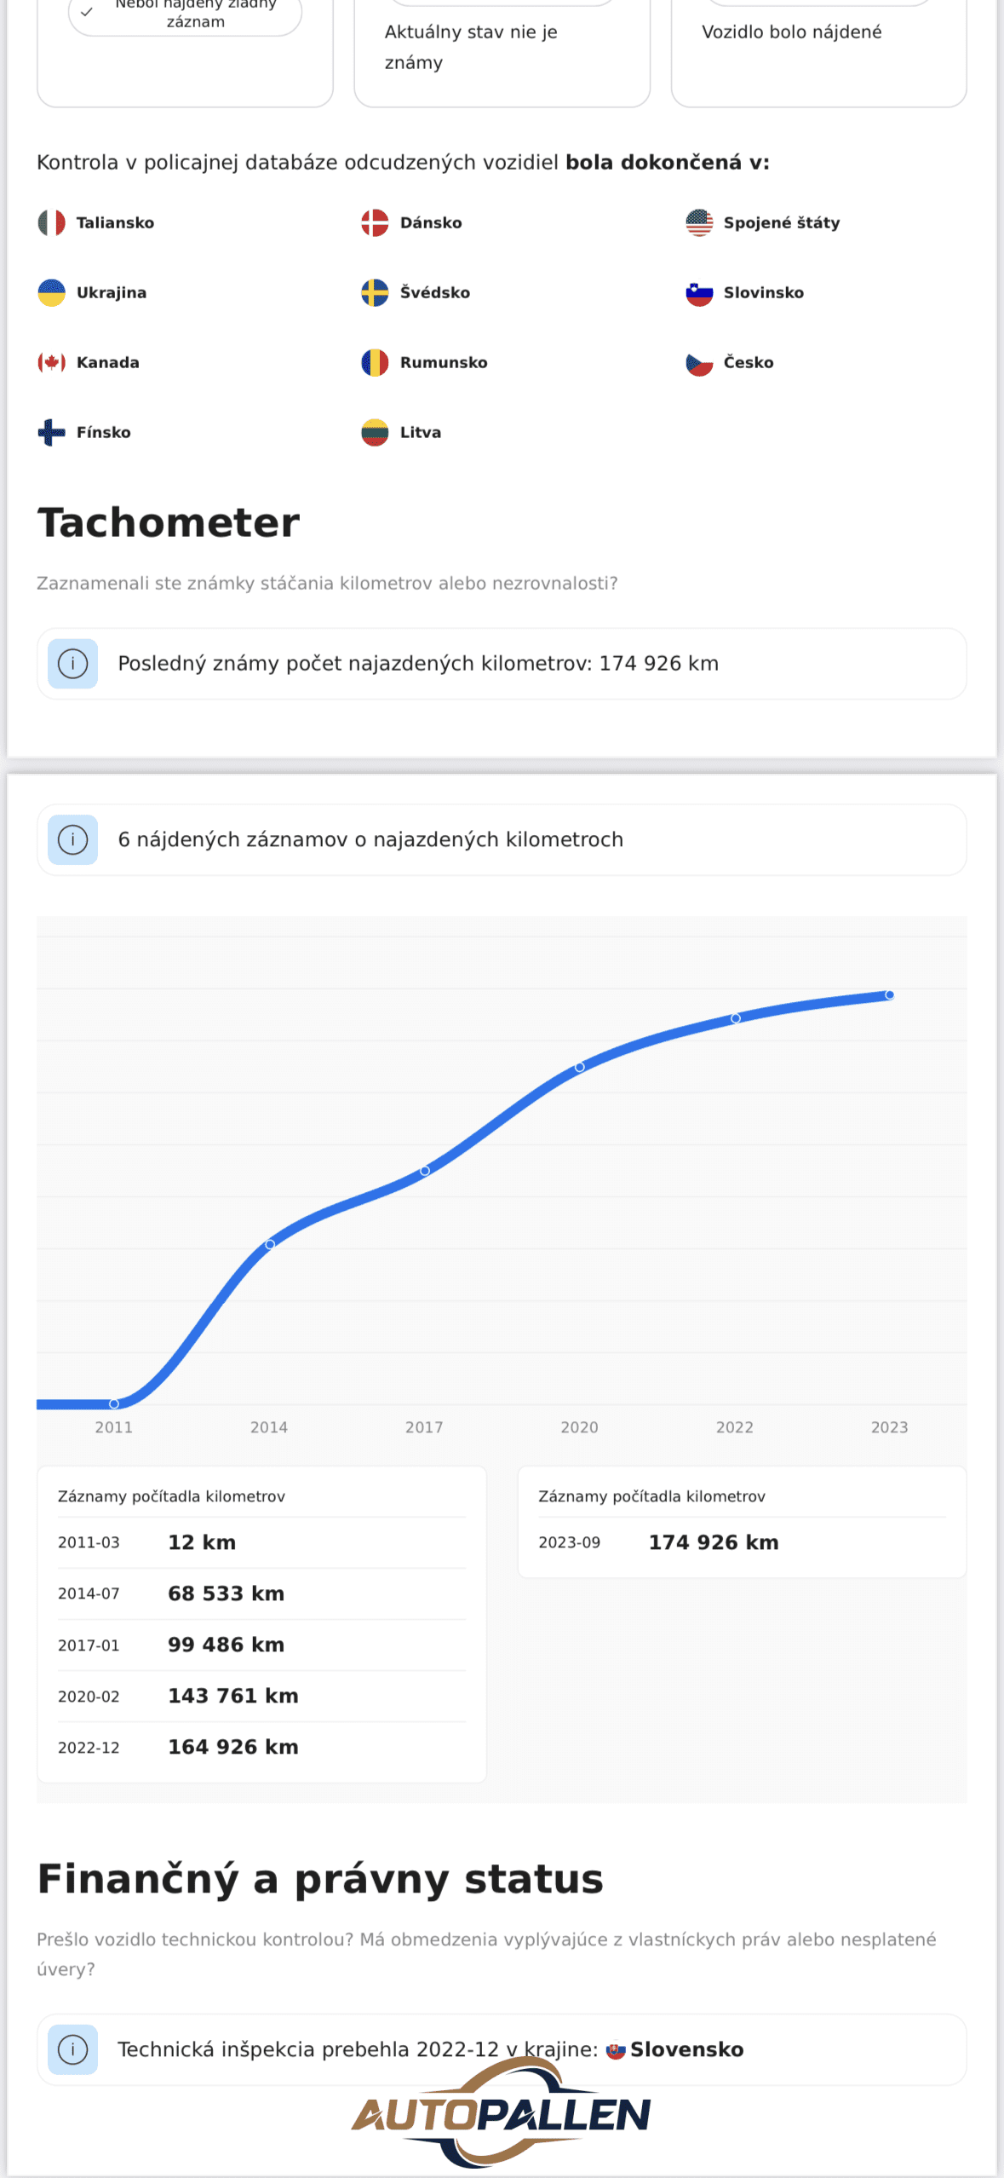Select the 2023-09 odometer record 174 926 km

point(714,1542)
